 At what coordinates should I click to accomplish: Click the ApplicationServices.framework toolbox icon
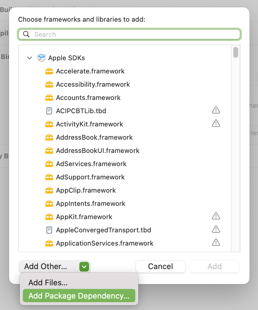pos(49,243)
